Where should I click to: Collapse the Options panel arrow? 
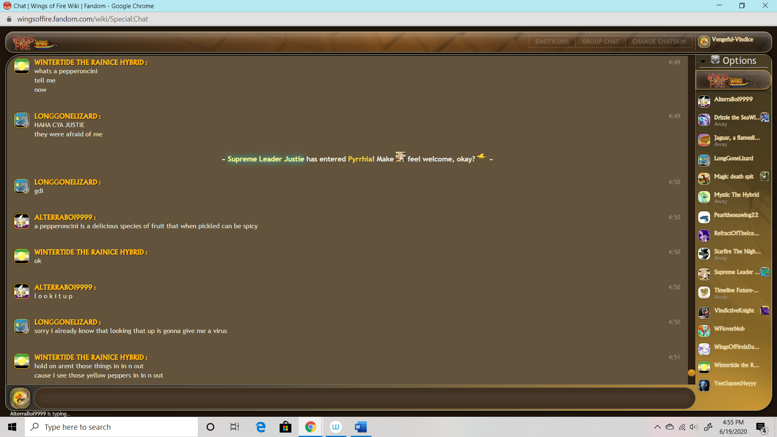[703, 61]
